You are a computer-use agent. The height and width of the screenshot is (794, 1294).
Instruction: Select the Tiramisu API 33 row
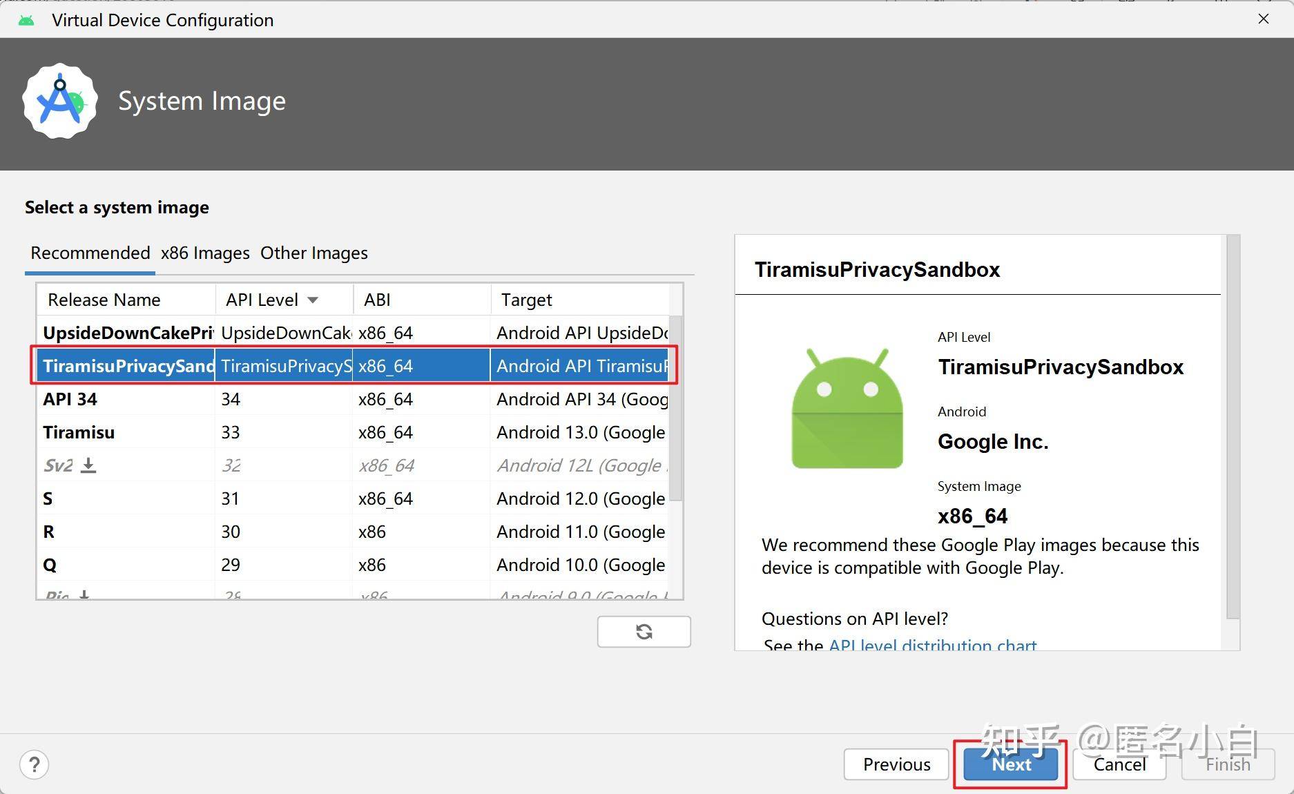[353, 432]
